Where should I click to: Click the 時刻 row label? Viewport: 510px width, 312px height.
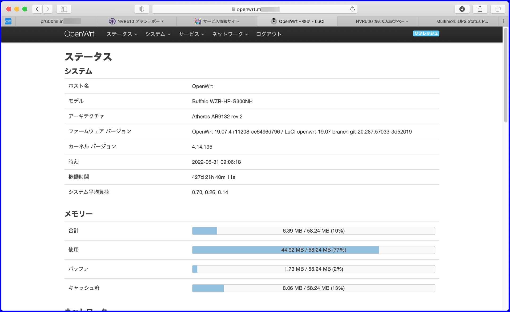74,162
